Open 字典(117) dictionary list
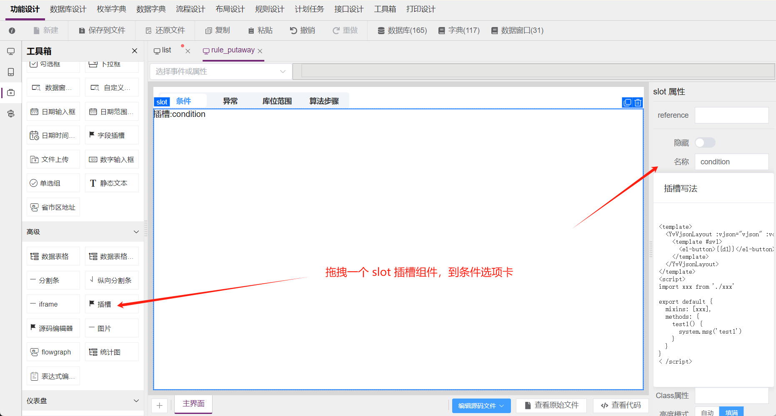 pos(459,30)
